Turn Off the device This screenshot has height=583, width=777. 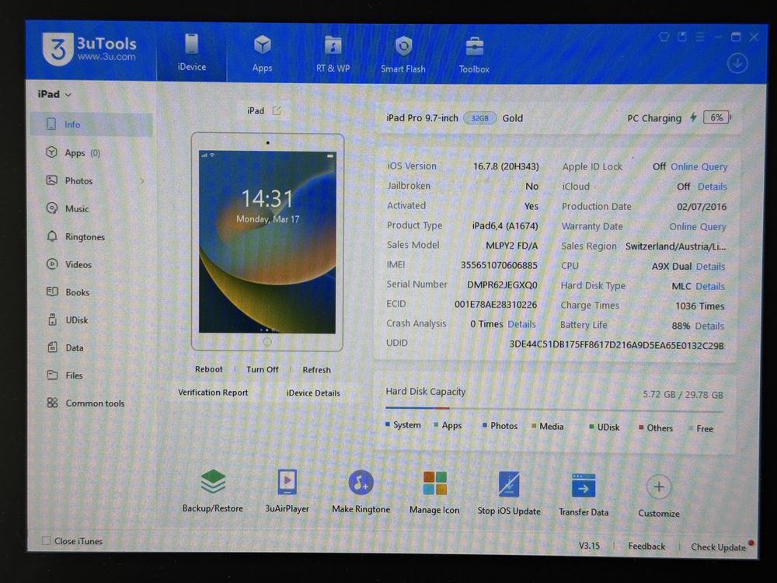tap(262, 369)
